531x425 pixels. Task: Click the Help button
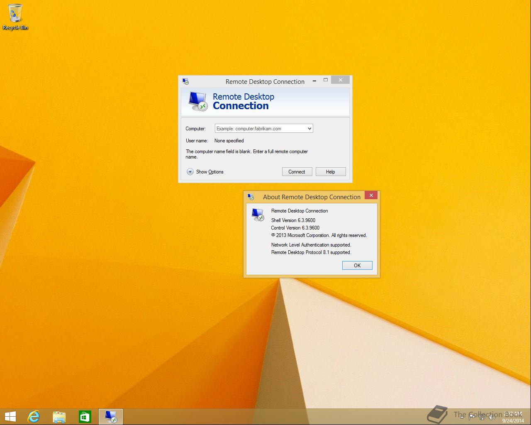[330, 172]
